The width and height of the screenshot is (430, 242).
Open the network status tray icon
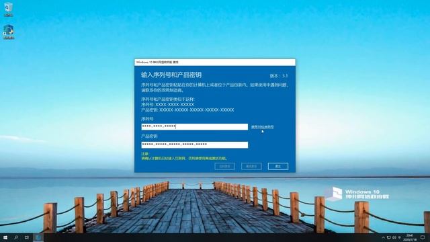(388, 237)
